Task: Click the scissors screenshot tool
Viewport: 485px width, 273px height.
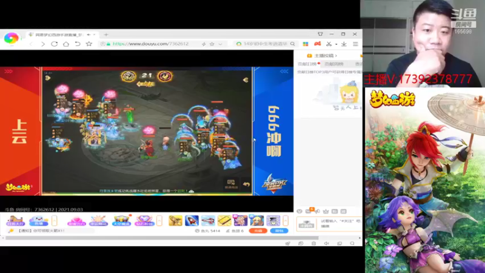Action: pos(329,44)
